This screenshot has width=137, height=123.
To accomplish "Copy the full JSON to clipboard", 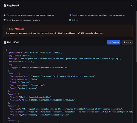I will (127, 42).
